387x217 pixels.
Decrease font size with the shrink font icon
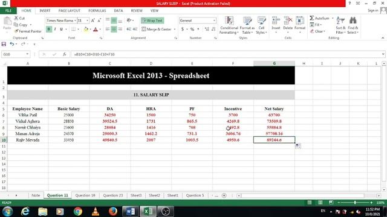[x=99, y=20]
